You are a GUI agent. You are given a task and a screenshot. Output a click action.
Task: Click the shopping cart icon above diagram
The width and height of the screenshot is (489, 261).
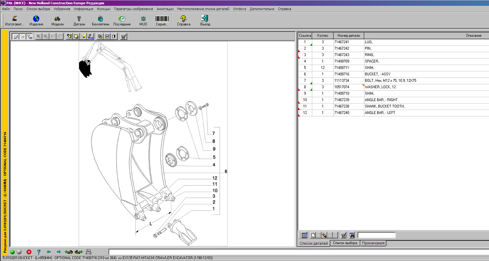coord(123,36)
